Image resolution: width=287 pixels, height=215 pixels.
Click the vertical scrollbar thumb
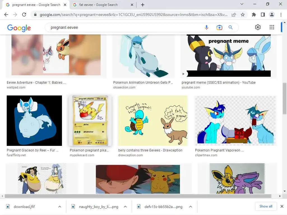284,98
